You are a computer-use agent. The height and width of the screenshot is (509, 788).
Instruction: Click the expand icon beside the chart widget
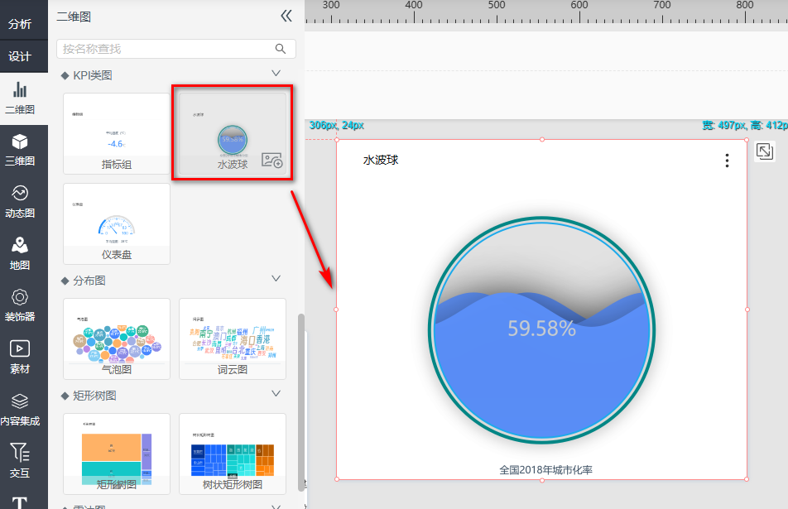coord(765,151)
